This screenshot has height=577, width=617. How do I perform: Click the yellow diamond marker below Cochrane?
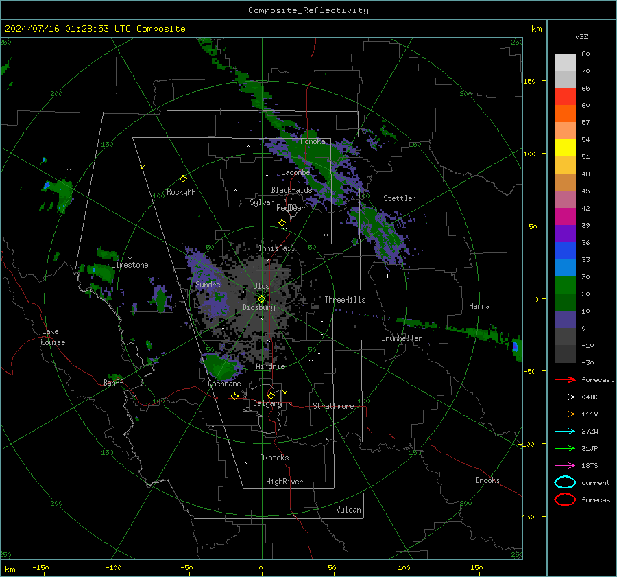click(x=235, y=396)
